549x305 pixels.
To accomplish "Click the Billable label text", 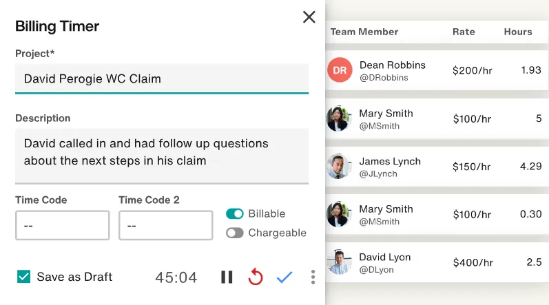I will point(267,213).
